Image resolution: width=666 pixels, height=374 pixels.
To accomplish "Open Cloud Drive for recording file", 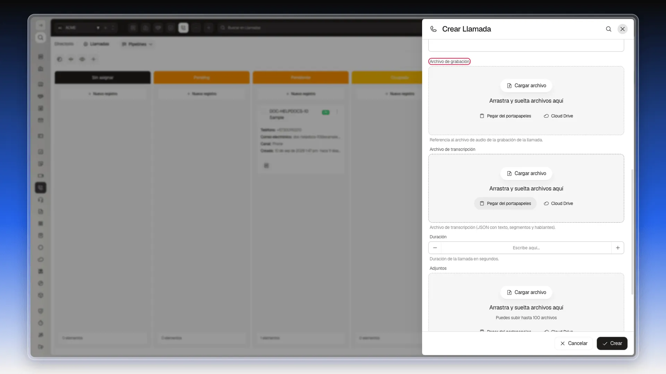I will tap(558, 116).
